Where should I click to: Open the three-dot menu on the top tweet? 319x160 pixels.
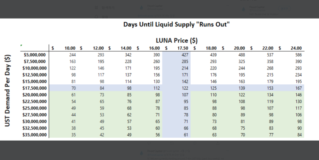(x=228, y=6)
